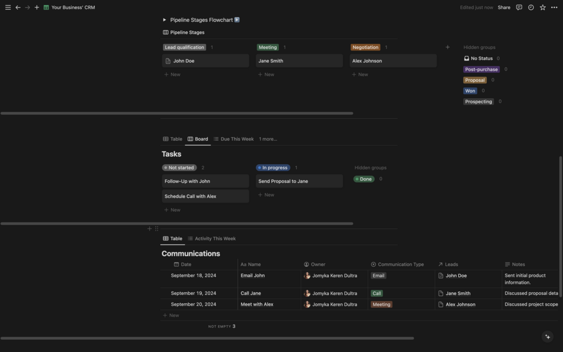Sort by the Communication Type column header
Screen dimensions: 563x352
click(401, 265)
